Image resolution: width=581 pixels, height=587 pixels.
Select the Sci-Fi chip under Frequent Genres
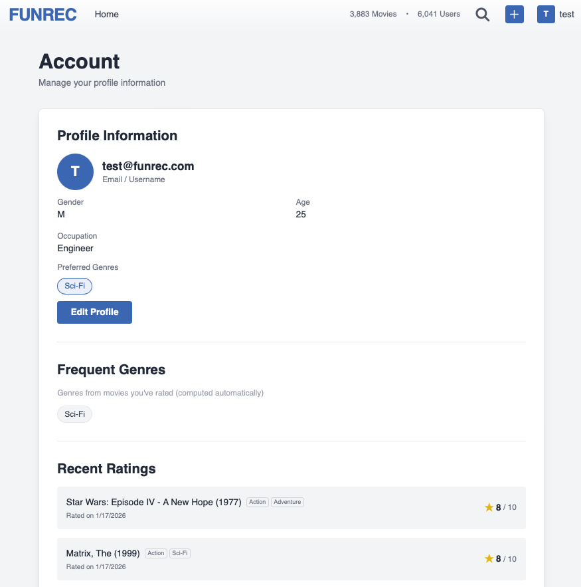coord(75,414)
